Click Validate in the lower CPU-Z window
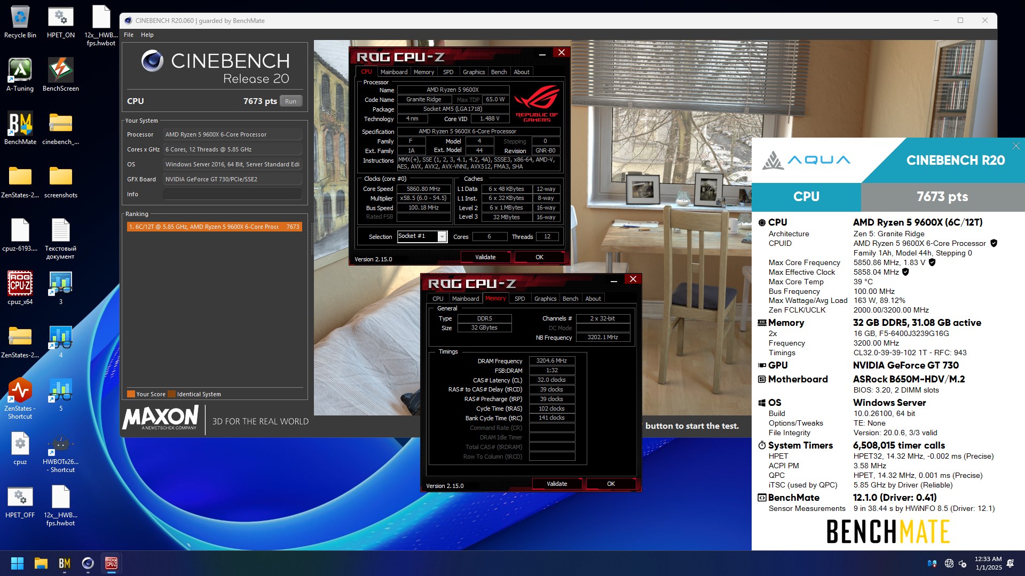 [x=557, y=484]
